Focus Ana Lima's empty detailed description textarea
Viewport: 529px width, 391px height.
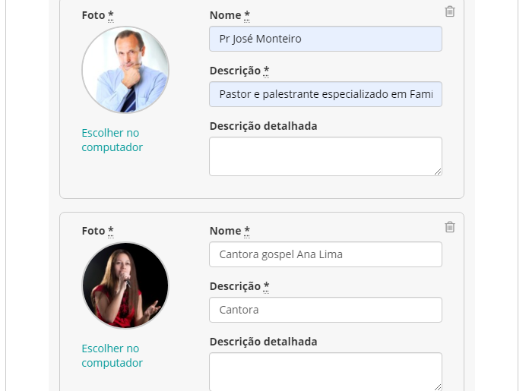pyautogui.click(x=325, y=372)
